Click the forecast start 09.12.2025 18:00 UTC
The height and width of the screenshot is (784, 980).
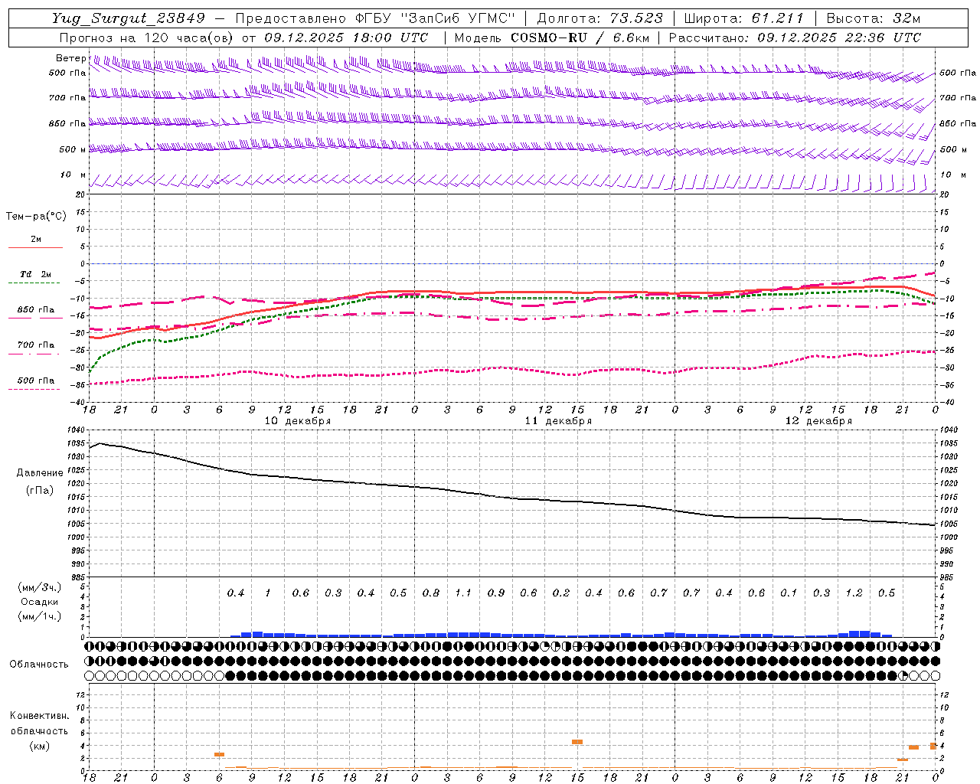click(x=346, y=37)
